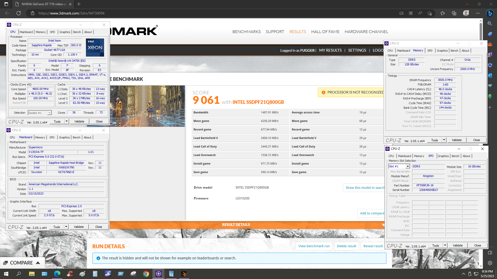The width and height of the screenshot is (497, 279).
Task: Select SPD tab in Memory CPU-Z window
Action: click(430, 51)
